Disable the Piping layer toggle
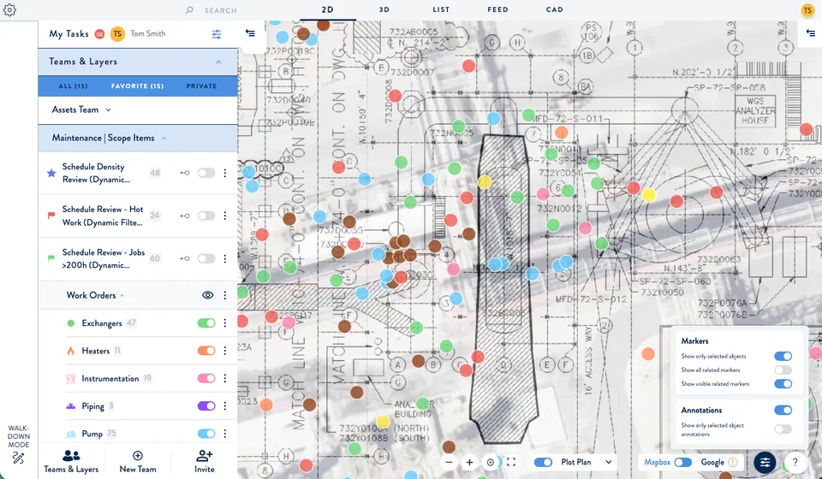This screenshot has height=479, width=822. pos(206,405)
